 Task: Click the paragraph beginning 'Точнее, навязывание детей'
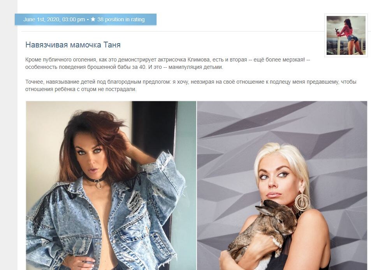click(x=191, y=86)
